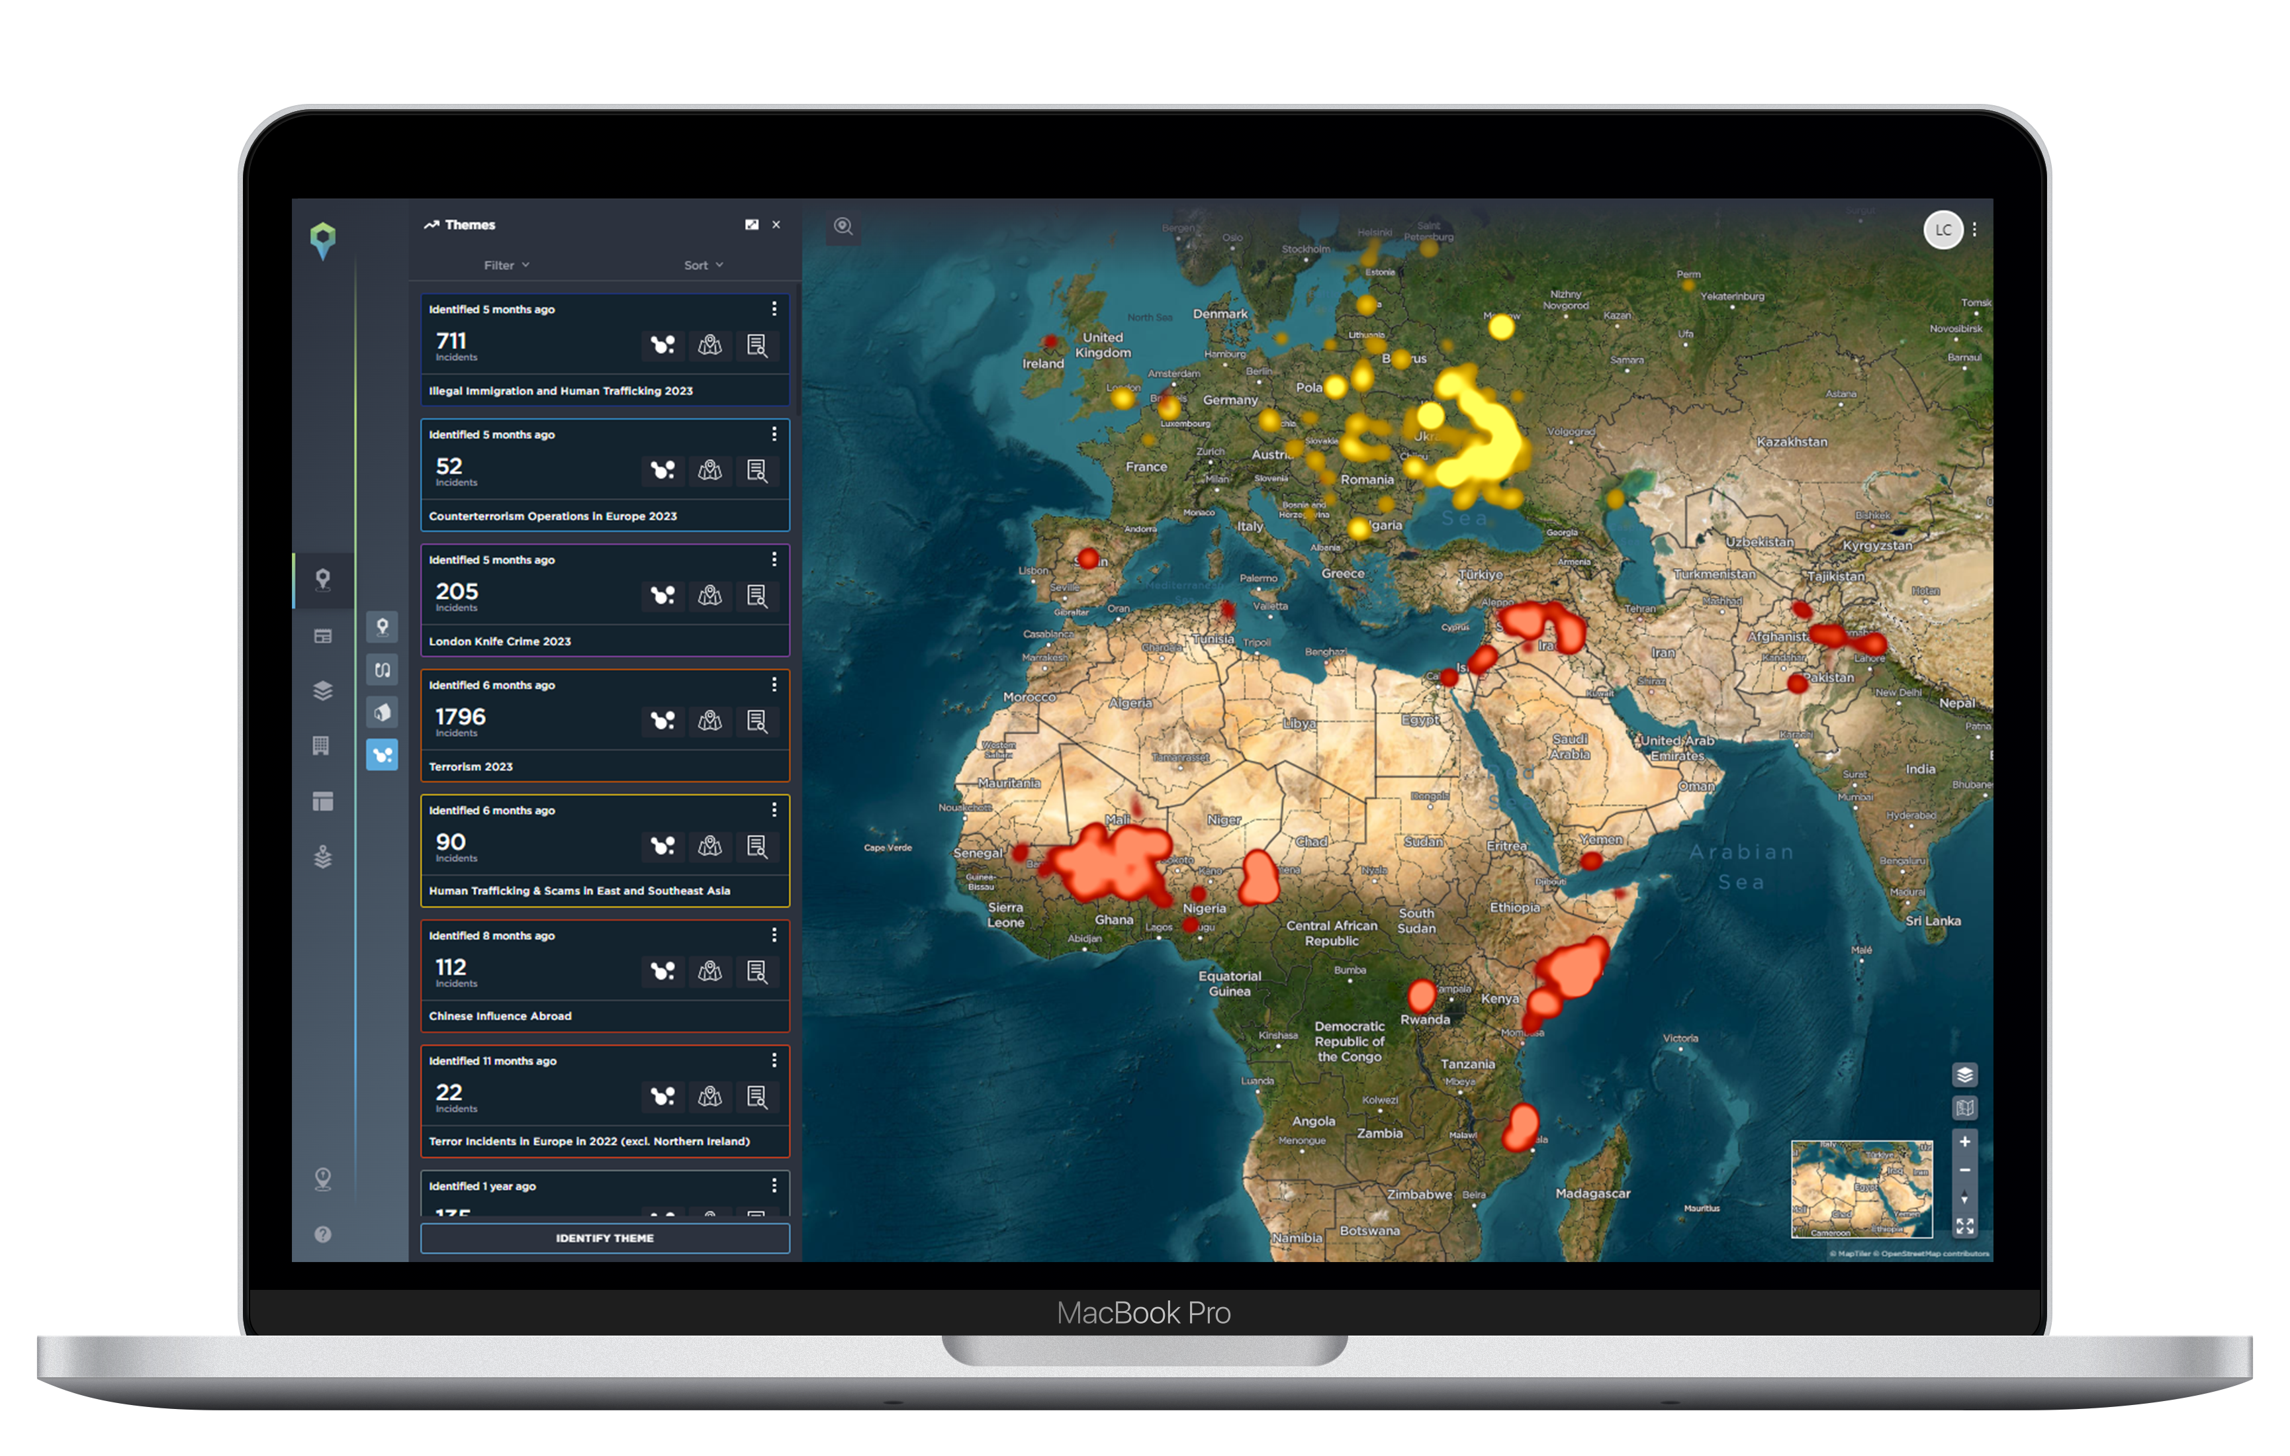Zoom out on the map

click(x=1965, y=1171)
